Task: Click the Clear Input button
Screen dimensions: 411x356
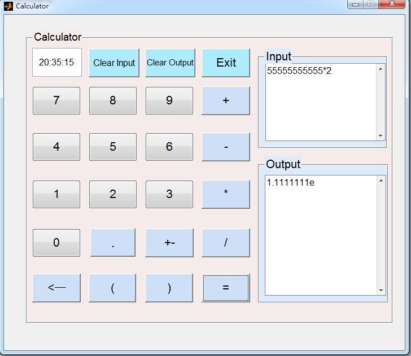Action: (114, 63)
